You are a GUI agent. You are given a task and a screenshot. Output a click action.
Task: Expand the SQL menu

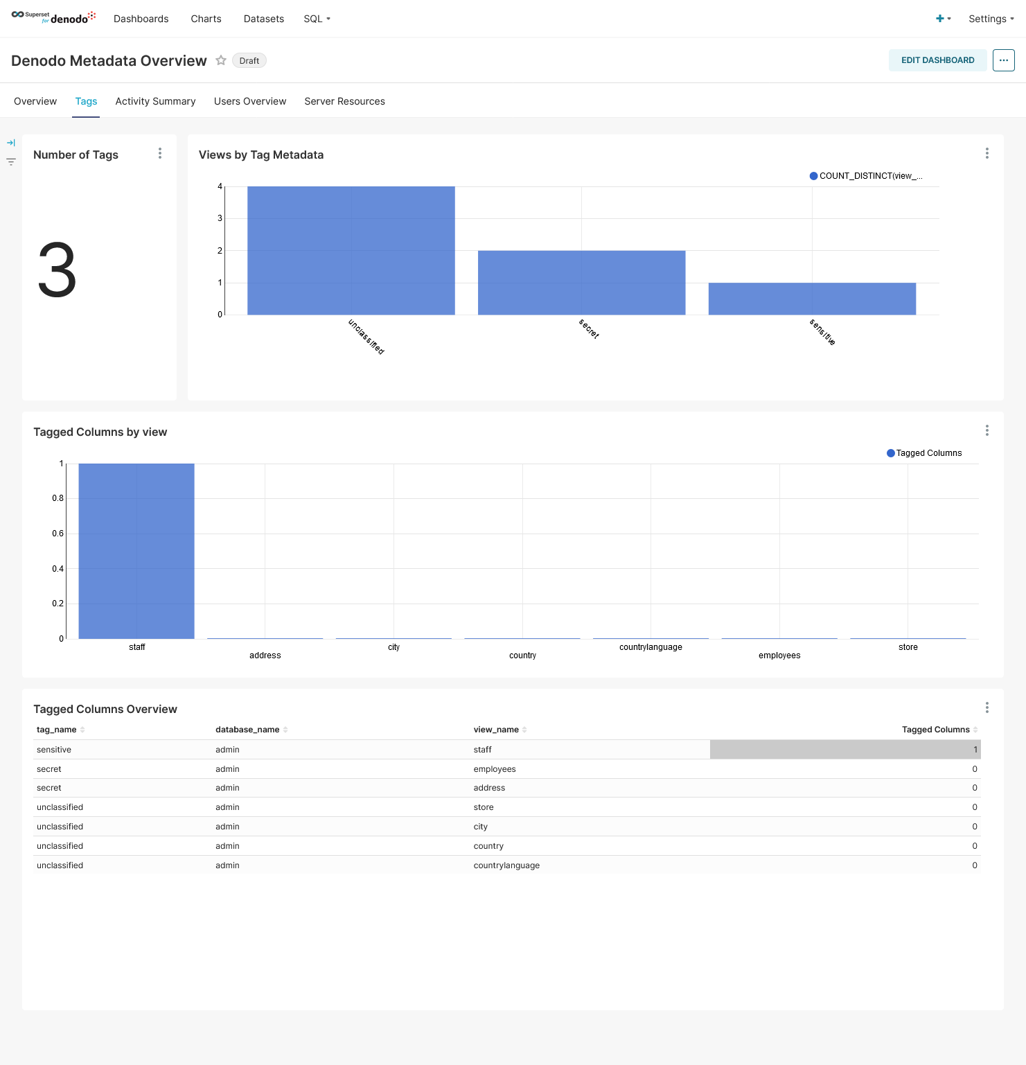pos(317,19)
